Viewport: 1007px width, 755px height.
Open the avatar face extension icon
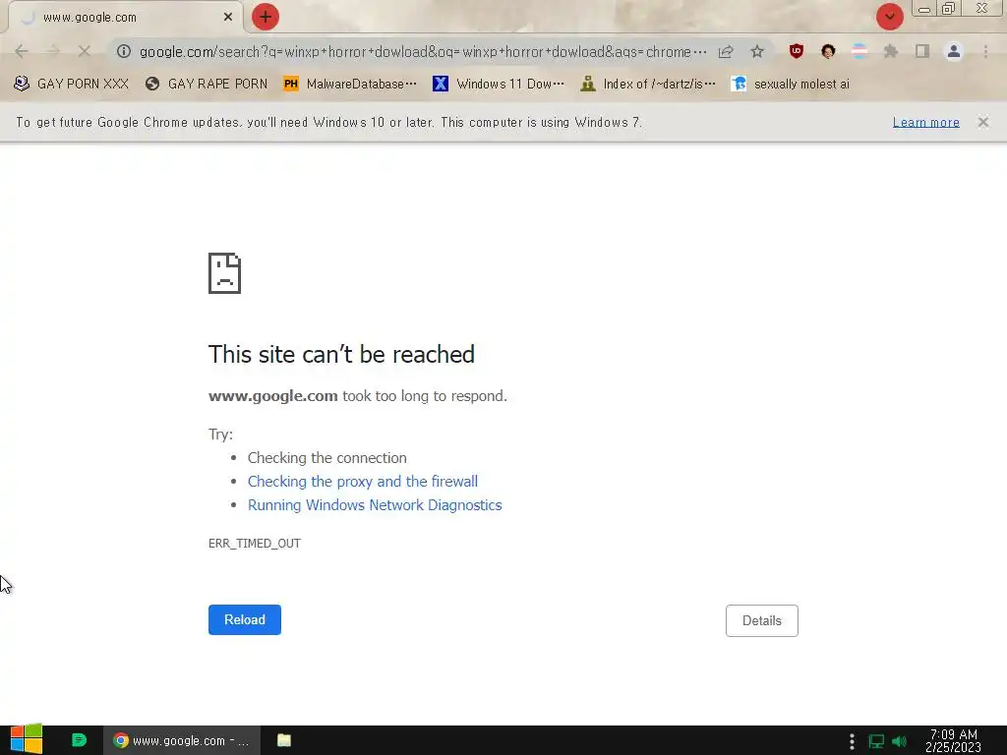(828, 51)
